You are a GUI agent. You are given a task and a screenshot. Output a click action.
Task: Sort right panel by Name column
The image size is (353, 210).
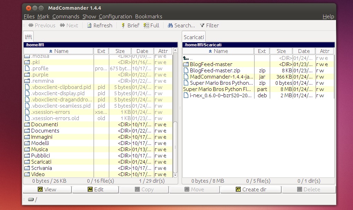[218, 51]
